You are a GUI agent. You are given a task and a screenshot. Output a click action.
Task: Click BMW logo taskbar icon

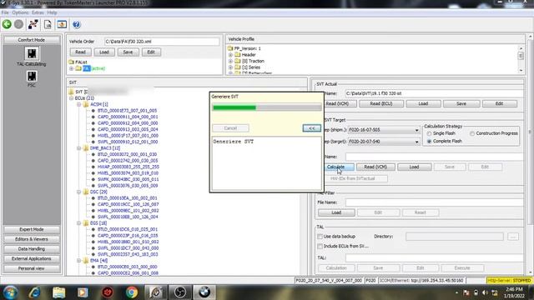[204, 292]
